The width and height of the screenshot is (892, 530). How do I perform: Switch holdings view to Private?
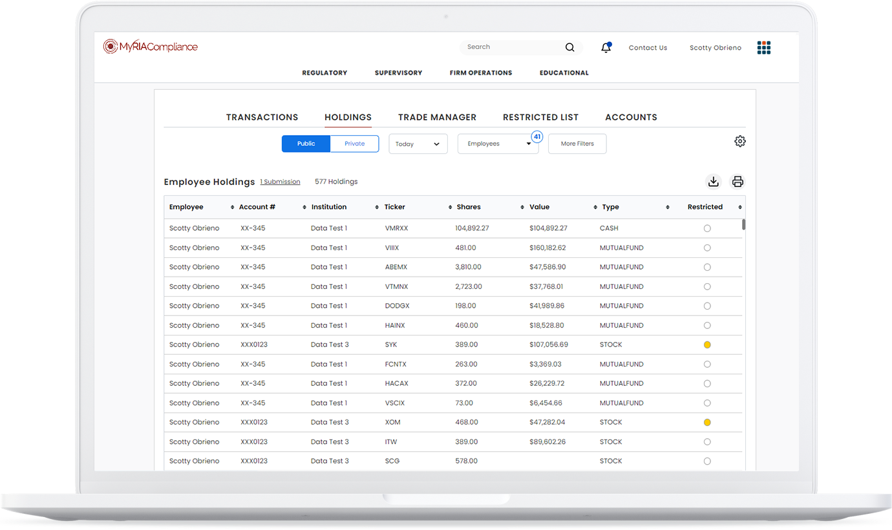click(x=354, y=143)
